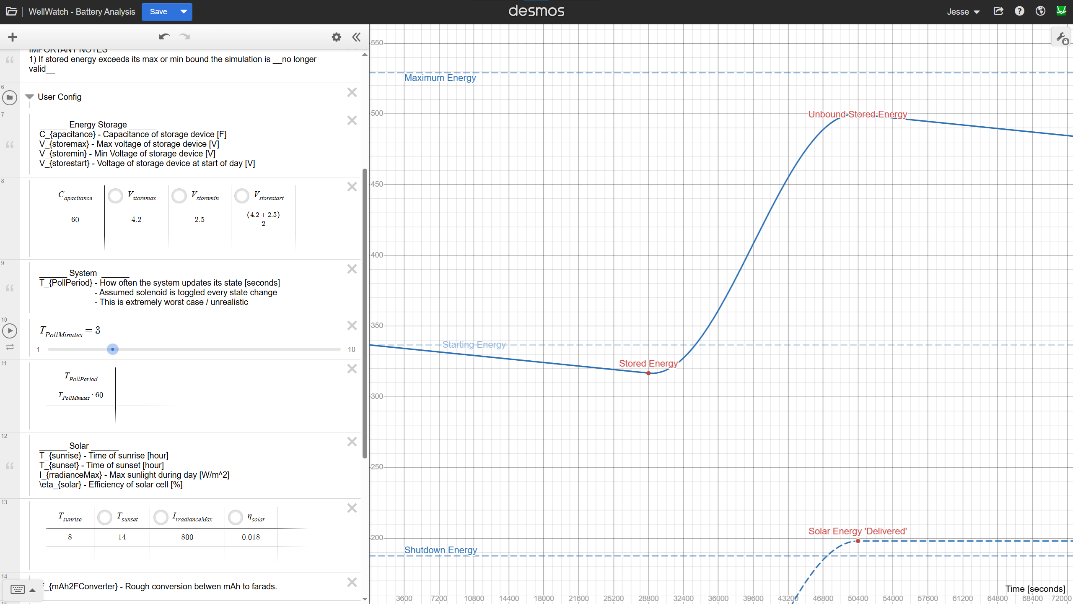Click the redo arrow icon
This screenshot has height=604, width=1073.
coord(185,37)
